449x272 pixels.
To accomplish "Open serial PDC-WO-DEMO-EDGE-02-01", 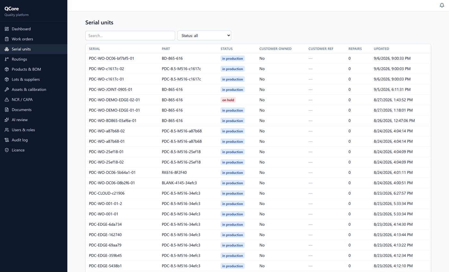I will click(x=114, y=100).
